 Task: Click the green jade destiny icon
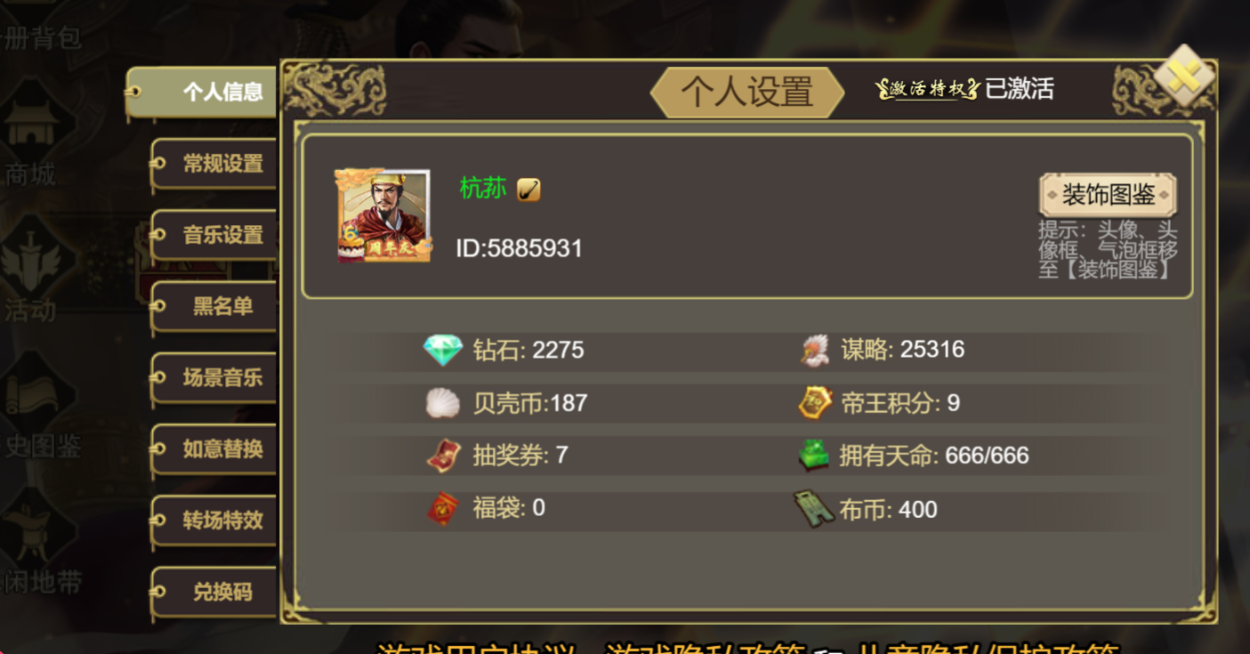tap(814, 456)
